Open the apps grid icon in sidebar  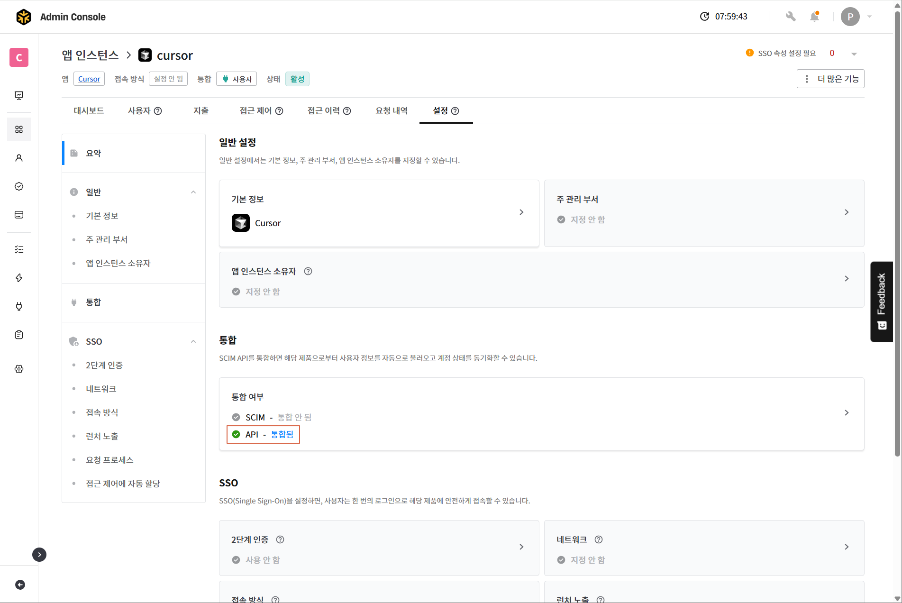(x=19, y=129)
